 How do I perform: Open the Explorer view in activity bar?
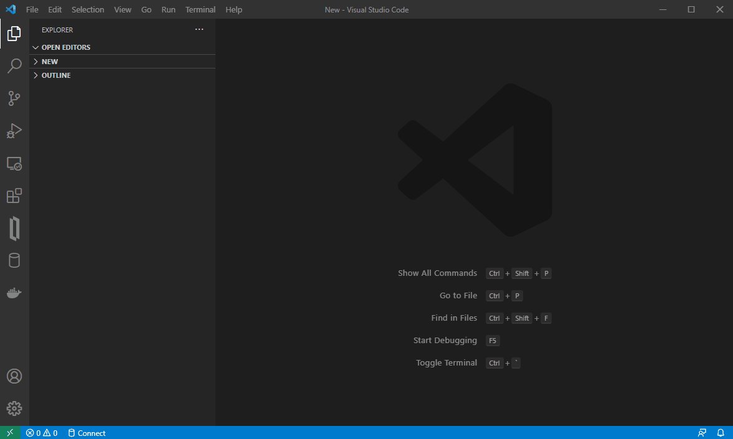[14, 34]
